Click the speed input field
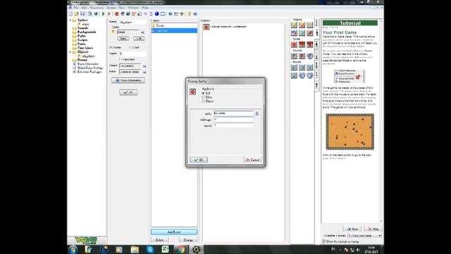This screenshot has height=254, width=451. pyautogui.click(x=233, y=126)
